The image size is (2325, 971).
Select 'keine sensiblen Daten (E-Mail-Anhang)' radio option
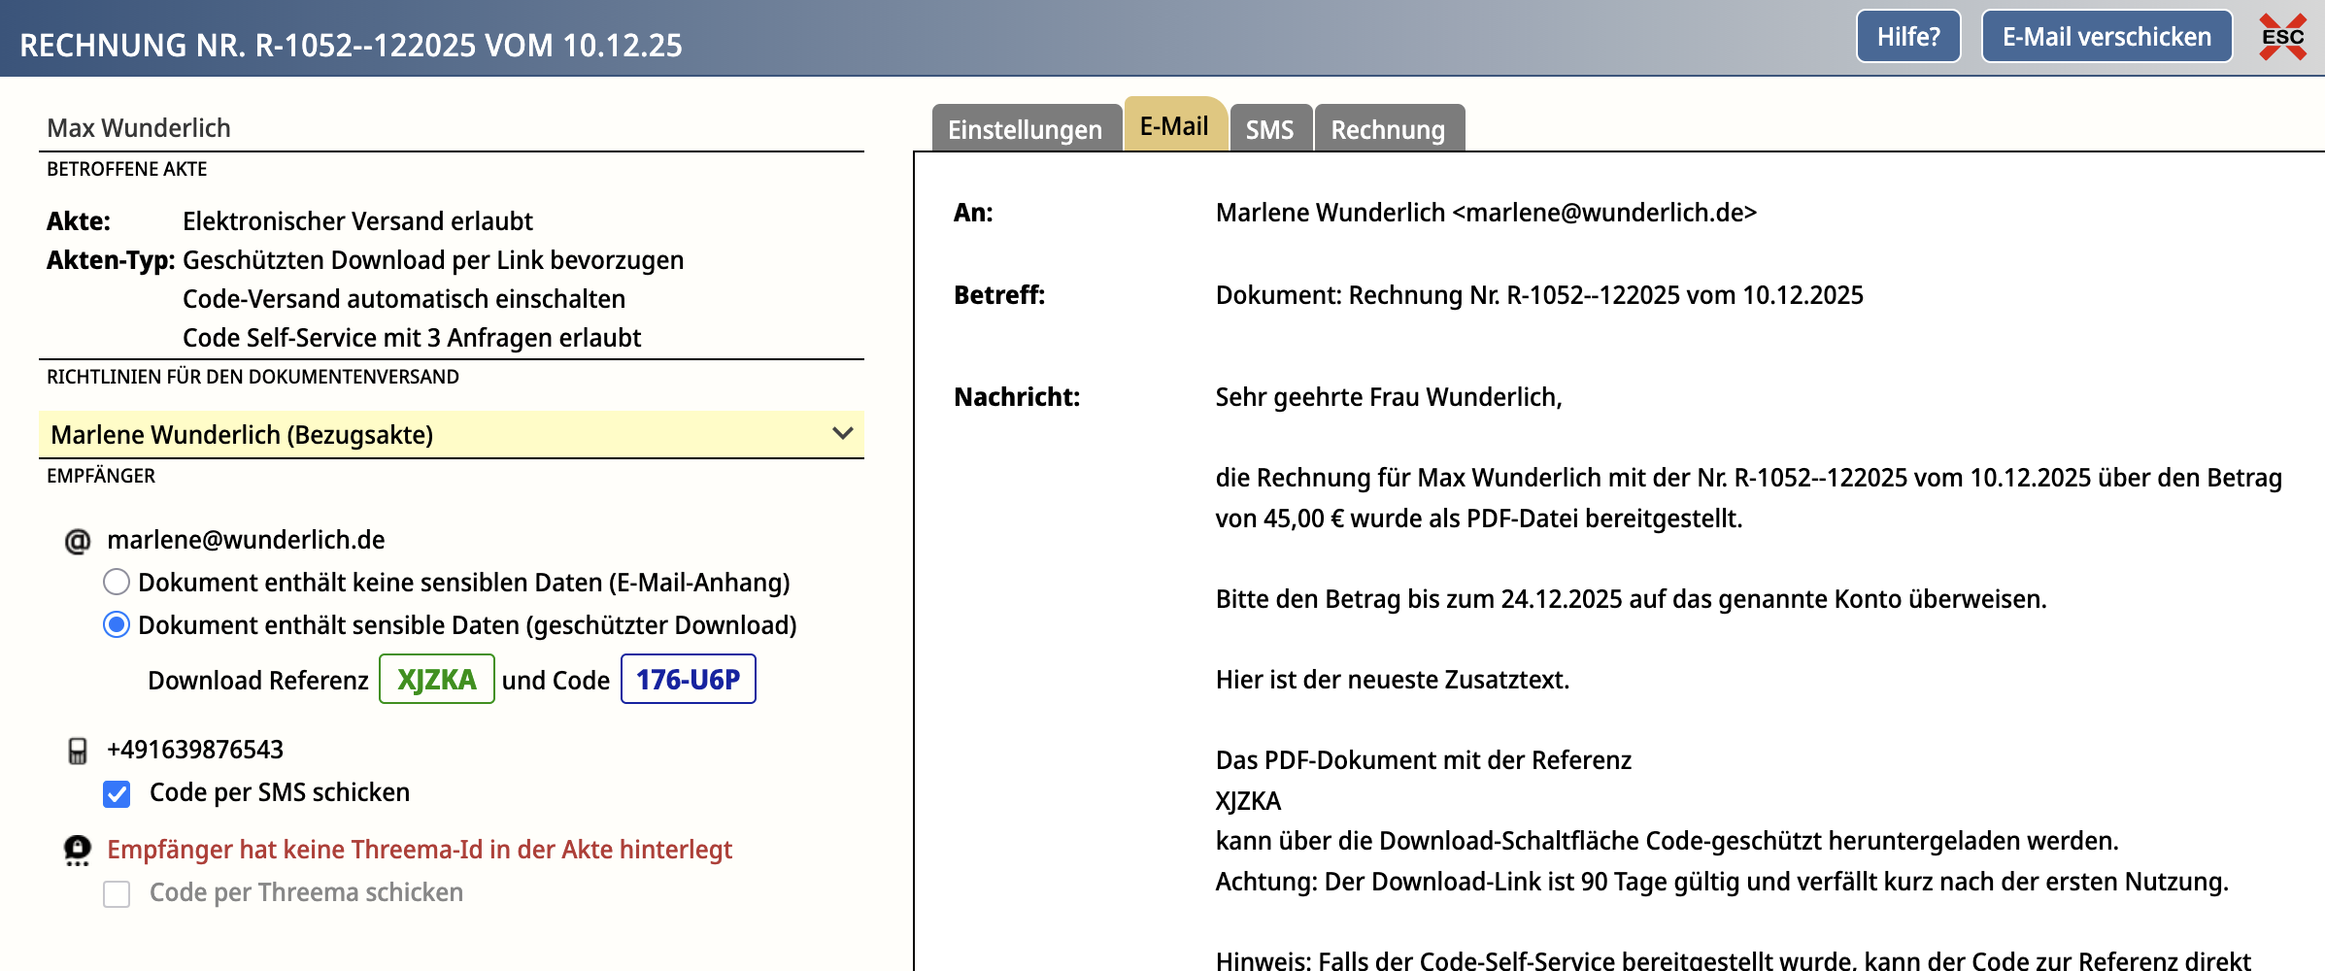117,583
